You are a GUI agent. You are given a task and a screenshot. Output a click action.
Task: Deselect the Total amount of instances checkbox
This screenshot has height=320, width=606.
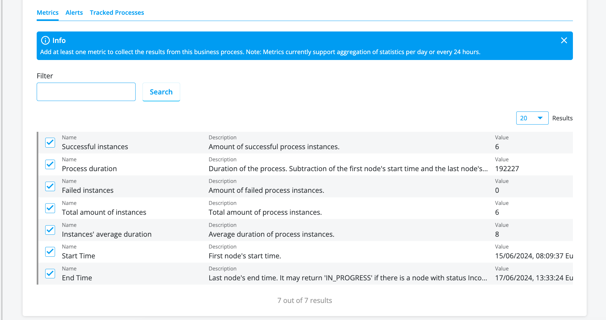[x=50, y=208]
